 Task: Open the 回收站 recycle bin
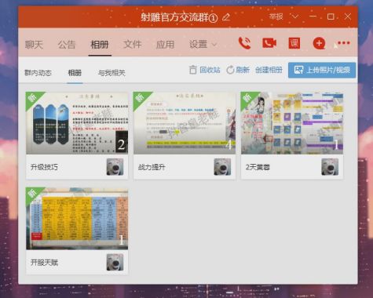(204, 70)
